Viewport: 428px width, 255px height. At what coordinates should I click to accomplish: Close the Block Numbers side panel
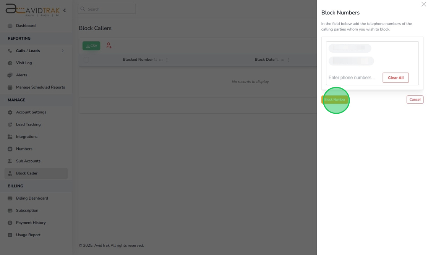[424, 4]
